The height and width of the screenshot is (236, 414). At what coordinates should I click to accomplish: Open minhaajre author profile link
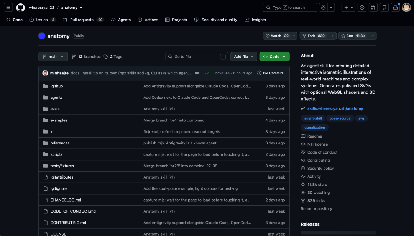tap(59, 73)
